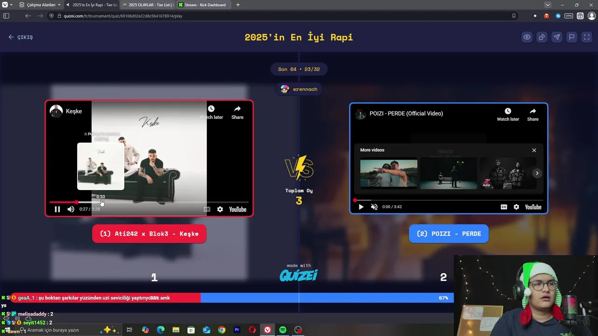Click Watch later on POIZI - PERDE video
598x336 pixels.
[508, 114]
